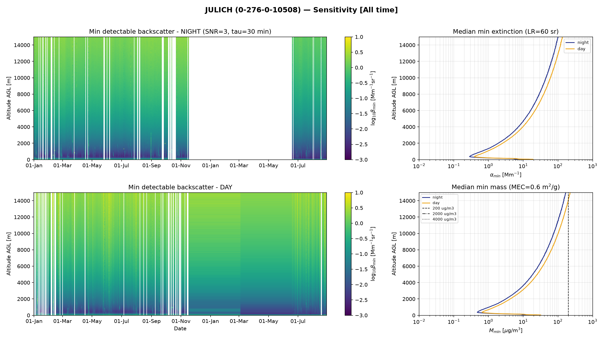Click '01-Sep' tick on DAY panel
The height and width of the screenshot is (339, 603).
coord(152,321)
